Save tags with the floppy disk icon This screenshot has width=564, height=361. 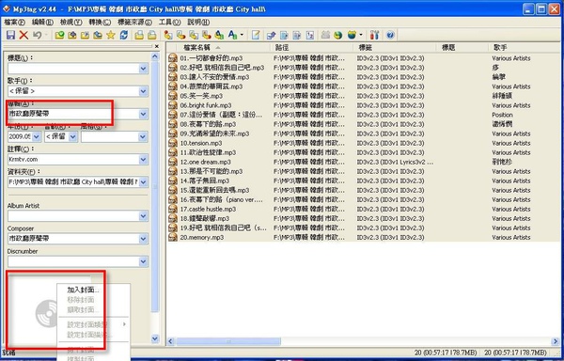click(x=10, y=35)
